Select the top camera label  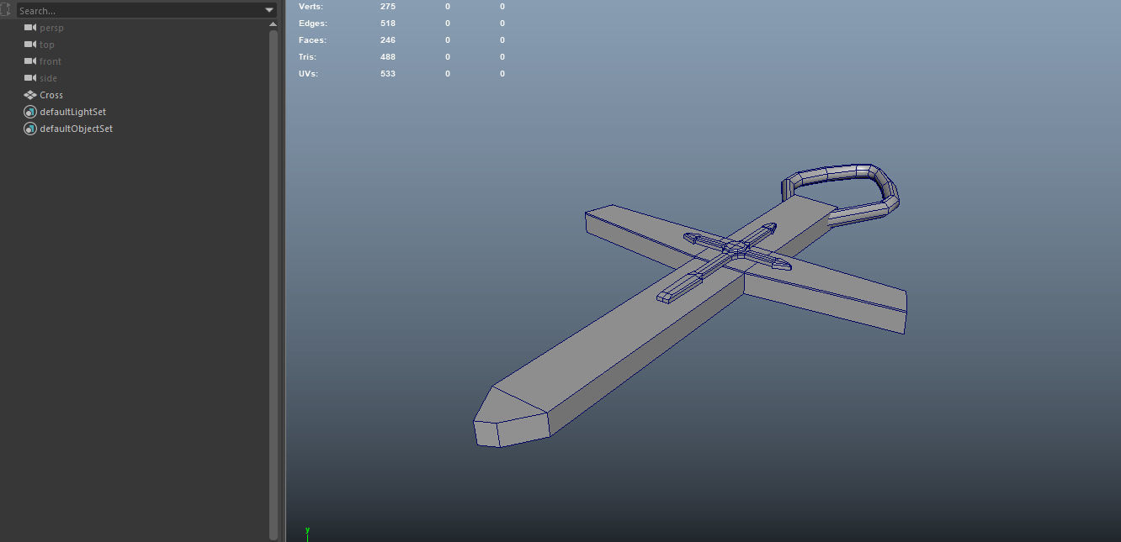pos(47,45)
